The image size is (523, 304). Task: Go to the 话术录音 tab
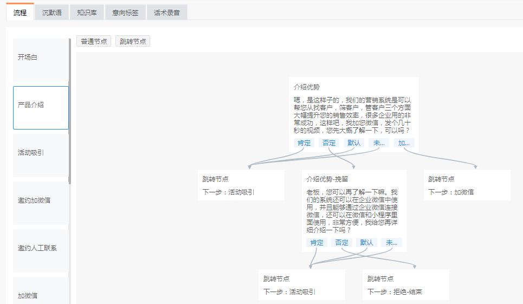tap(166, 12)
